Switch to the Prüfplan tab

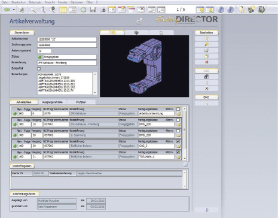tap(81, 102)
